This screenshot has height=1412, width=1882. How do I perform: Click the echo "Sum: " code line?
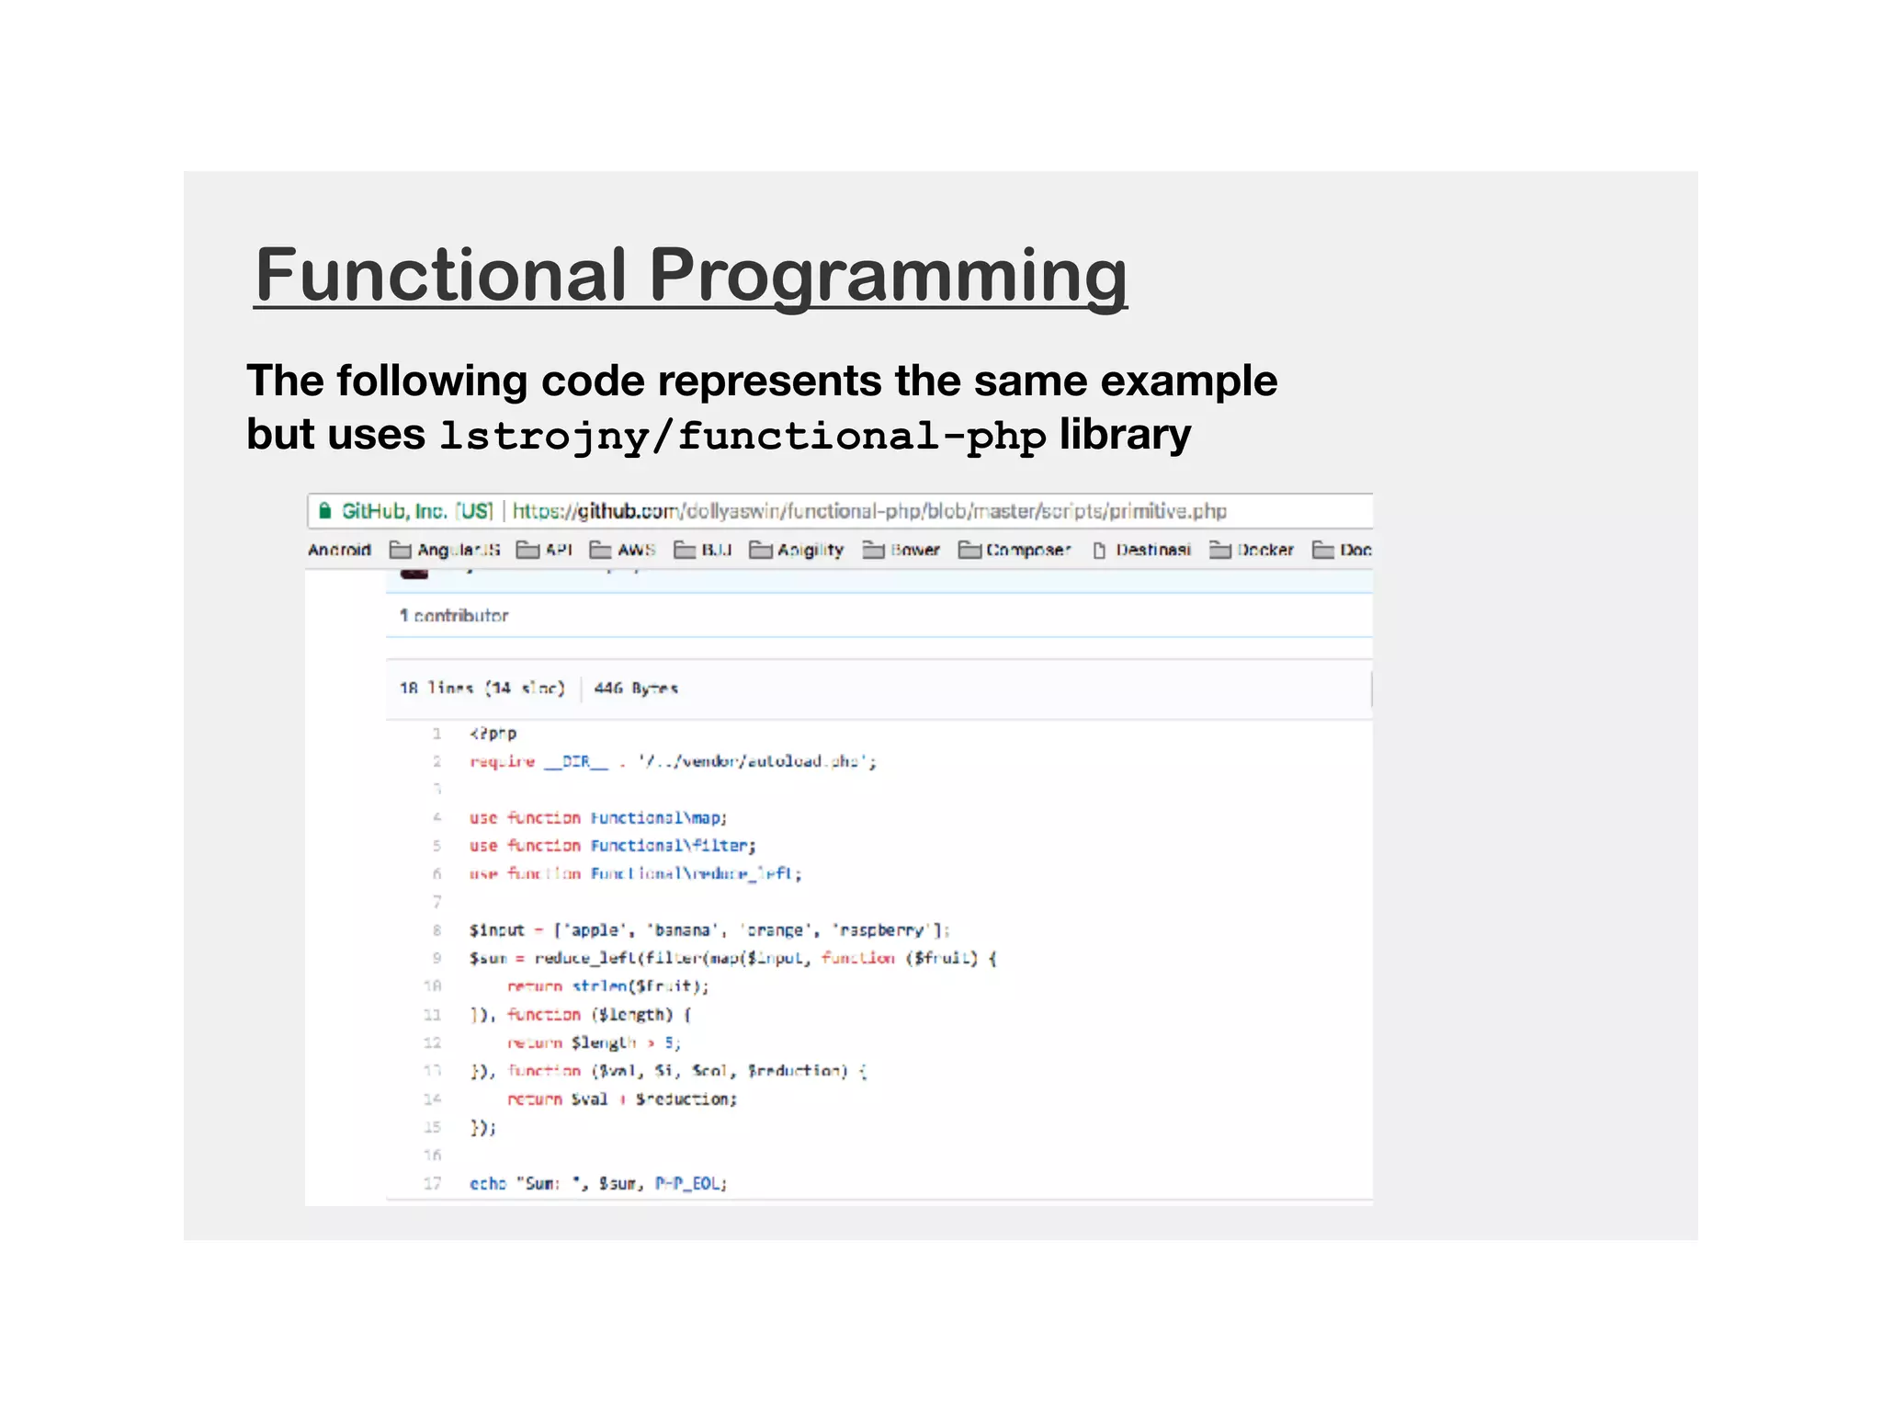pyautogui.click(x=598, y=1183)
